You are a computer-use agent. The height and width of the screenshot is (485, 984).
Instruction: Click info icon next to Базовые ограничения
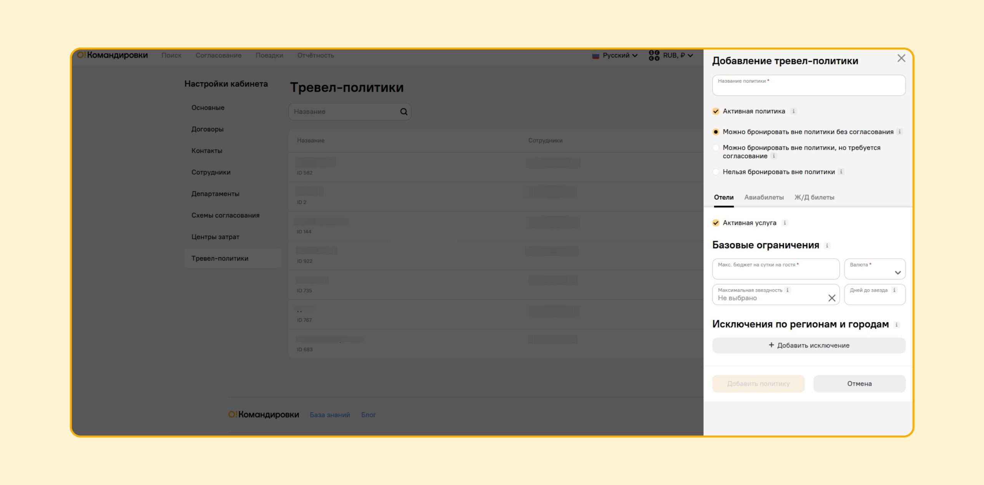[x=827, y=246]
